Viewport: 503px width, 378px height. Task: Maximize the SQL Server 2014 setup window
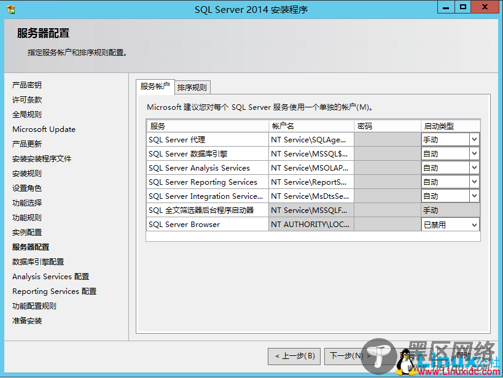pyautogui.click(x=463, y=7)
